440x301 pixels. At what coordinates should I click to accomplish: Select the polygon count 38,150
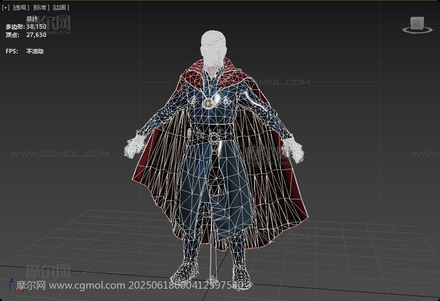tap(37, 27)
